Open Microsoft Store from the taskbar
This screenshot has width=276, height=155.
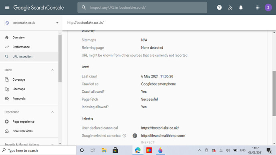(x=115, y=150)
